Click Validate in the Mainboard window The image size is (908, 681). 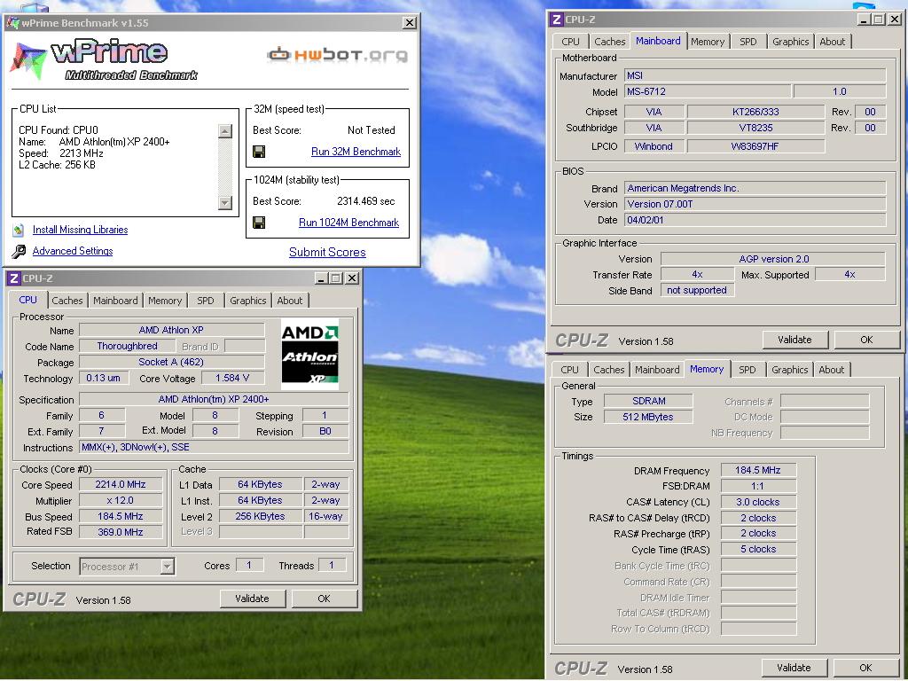coord(794,340)
